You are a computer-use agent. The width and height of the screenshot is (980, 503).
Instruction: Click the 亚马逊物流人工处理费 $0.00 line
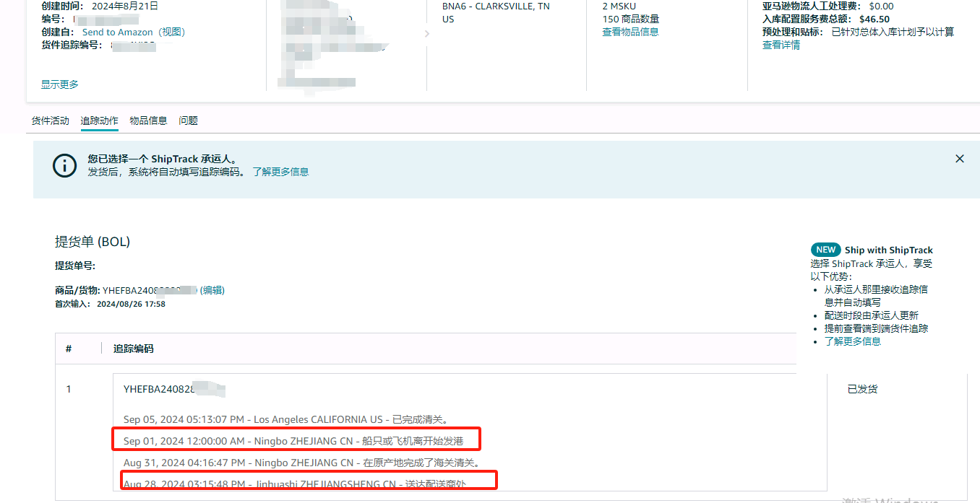[828, 6]
